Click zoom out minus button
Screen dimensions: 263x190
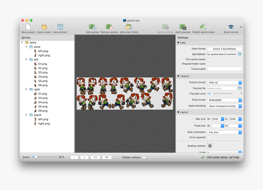74,157
